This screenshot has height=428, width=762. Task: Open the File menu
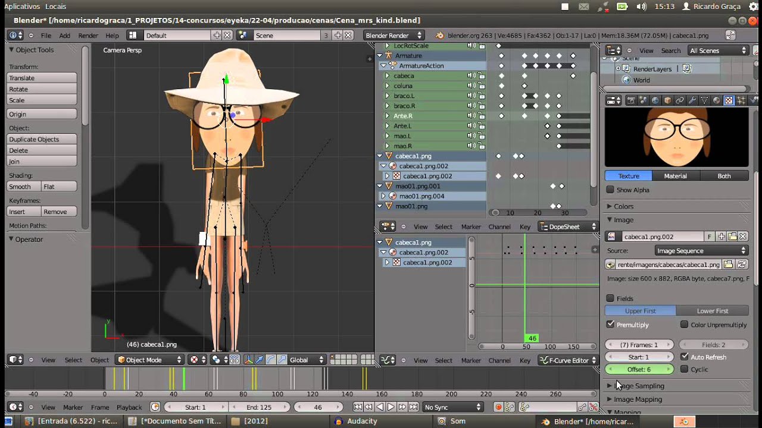[x=46, y=35]
